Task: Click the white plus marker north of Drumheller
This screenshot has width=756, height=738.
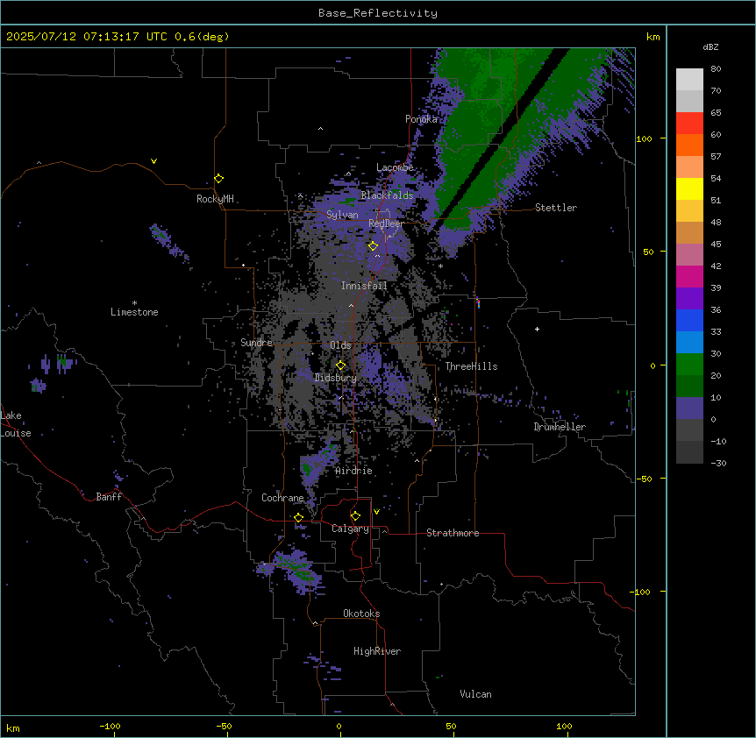Action: pyautogui.click(x=537, y=329)
